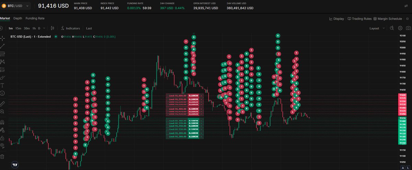Remove drawings with the trash icon
Viewport: 412px width, 170px height.
2,156
